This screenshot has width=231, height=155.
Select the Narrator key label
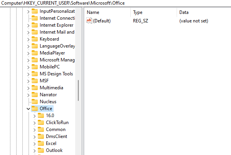[48, 95]
